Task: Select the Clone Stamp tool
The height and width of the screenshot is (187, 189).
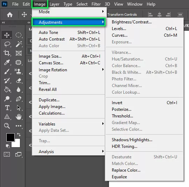Action: (x=18, y=71)
